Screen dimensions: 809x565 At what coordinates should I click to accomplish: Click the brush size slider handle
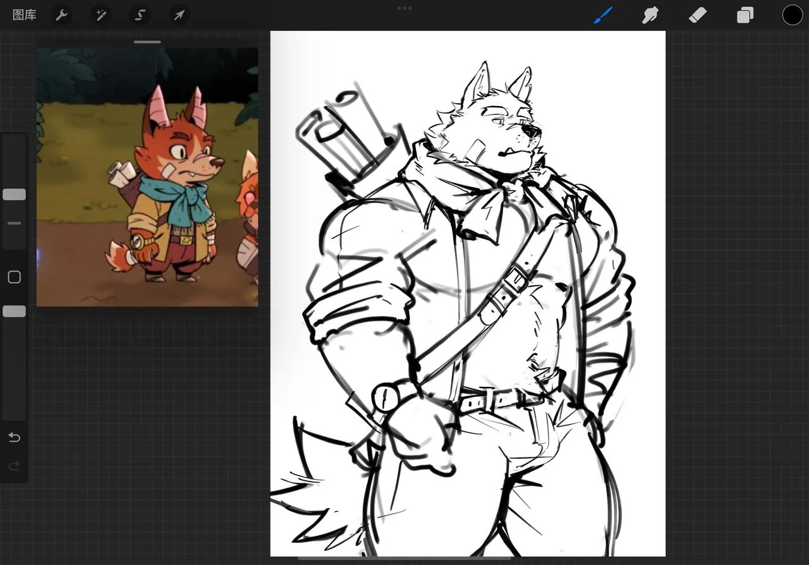(14, 195)
